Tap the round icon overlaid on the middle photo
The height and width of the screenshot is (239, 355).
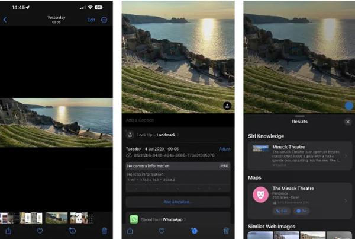[227, 106]
